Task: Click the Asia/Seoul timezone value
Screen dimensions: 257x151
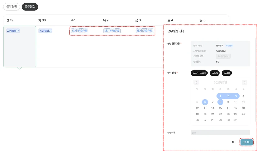Action: [221, 51]
